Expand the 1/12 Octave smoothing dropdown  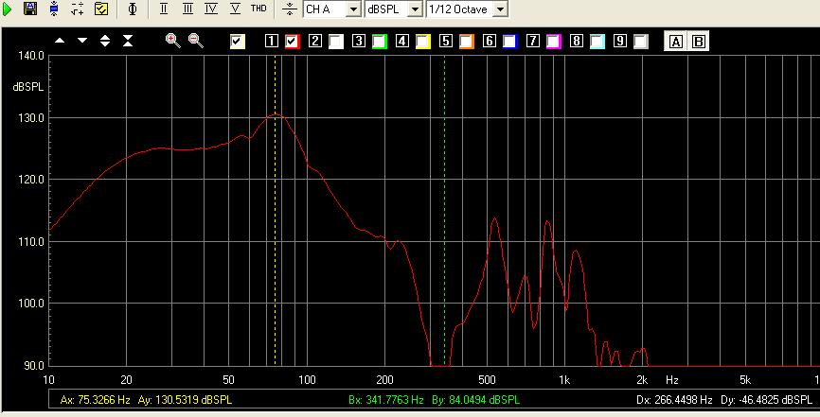pos(501,9)
